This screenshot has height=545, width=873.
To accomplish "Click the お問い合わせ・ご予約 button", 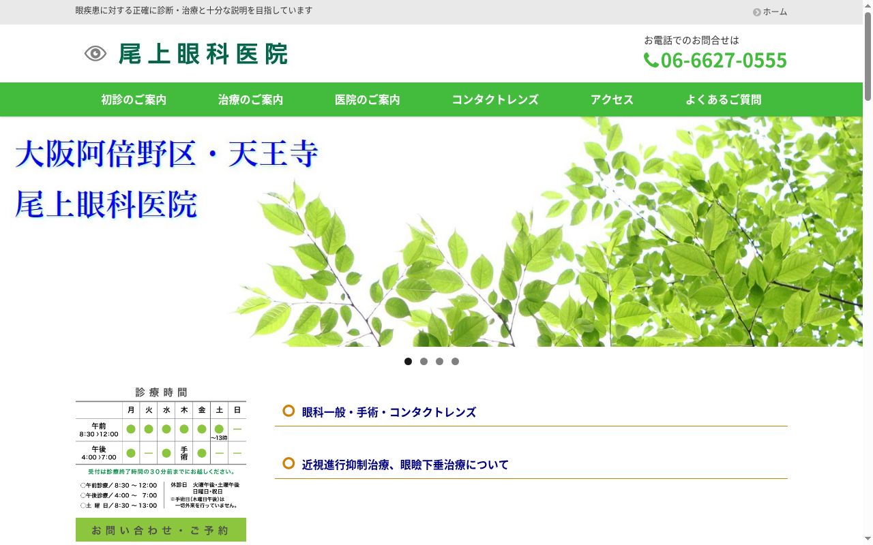I will [161, 530].
